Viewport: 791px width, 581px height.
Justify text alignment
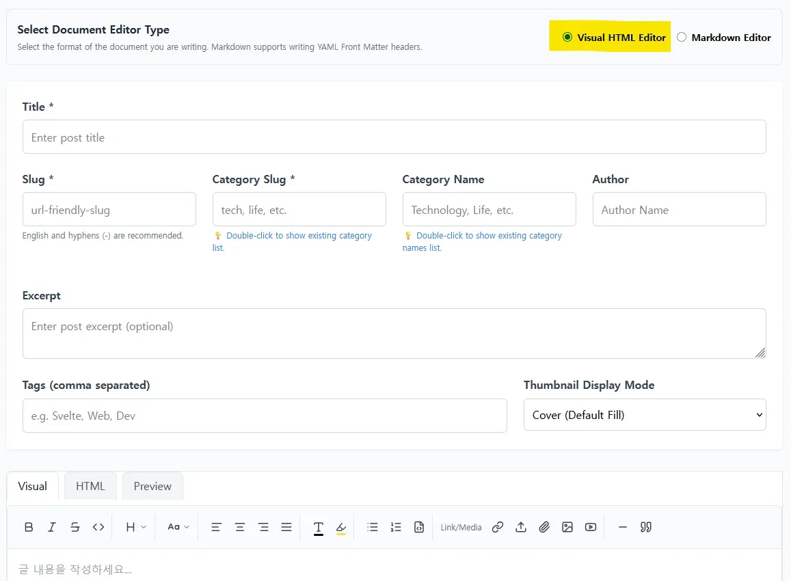click(286, 527)
